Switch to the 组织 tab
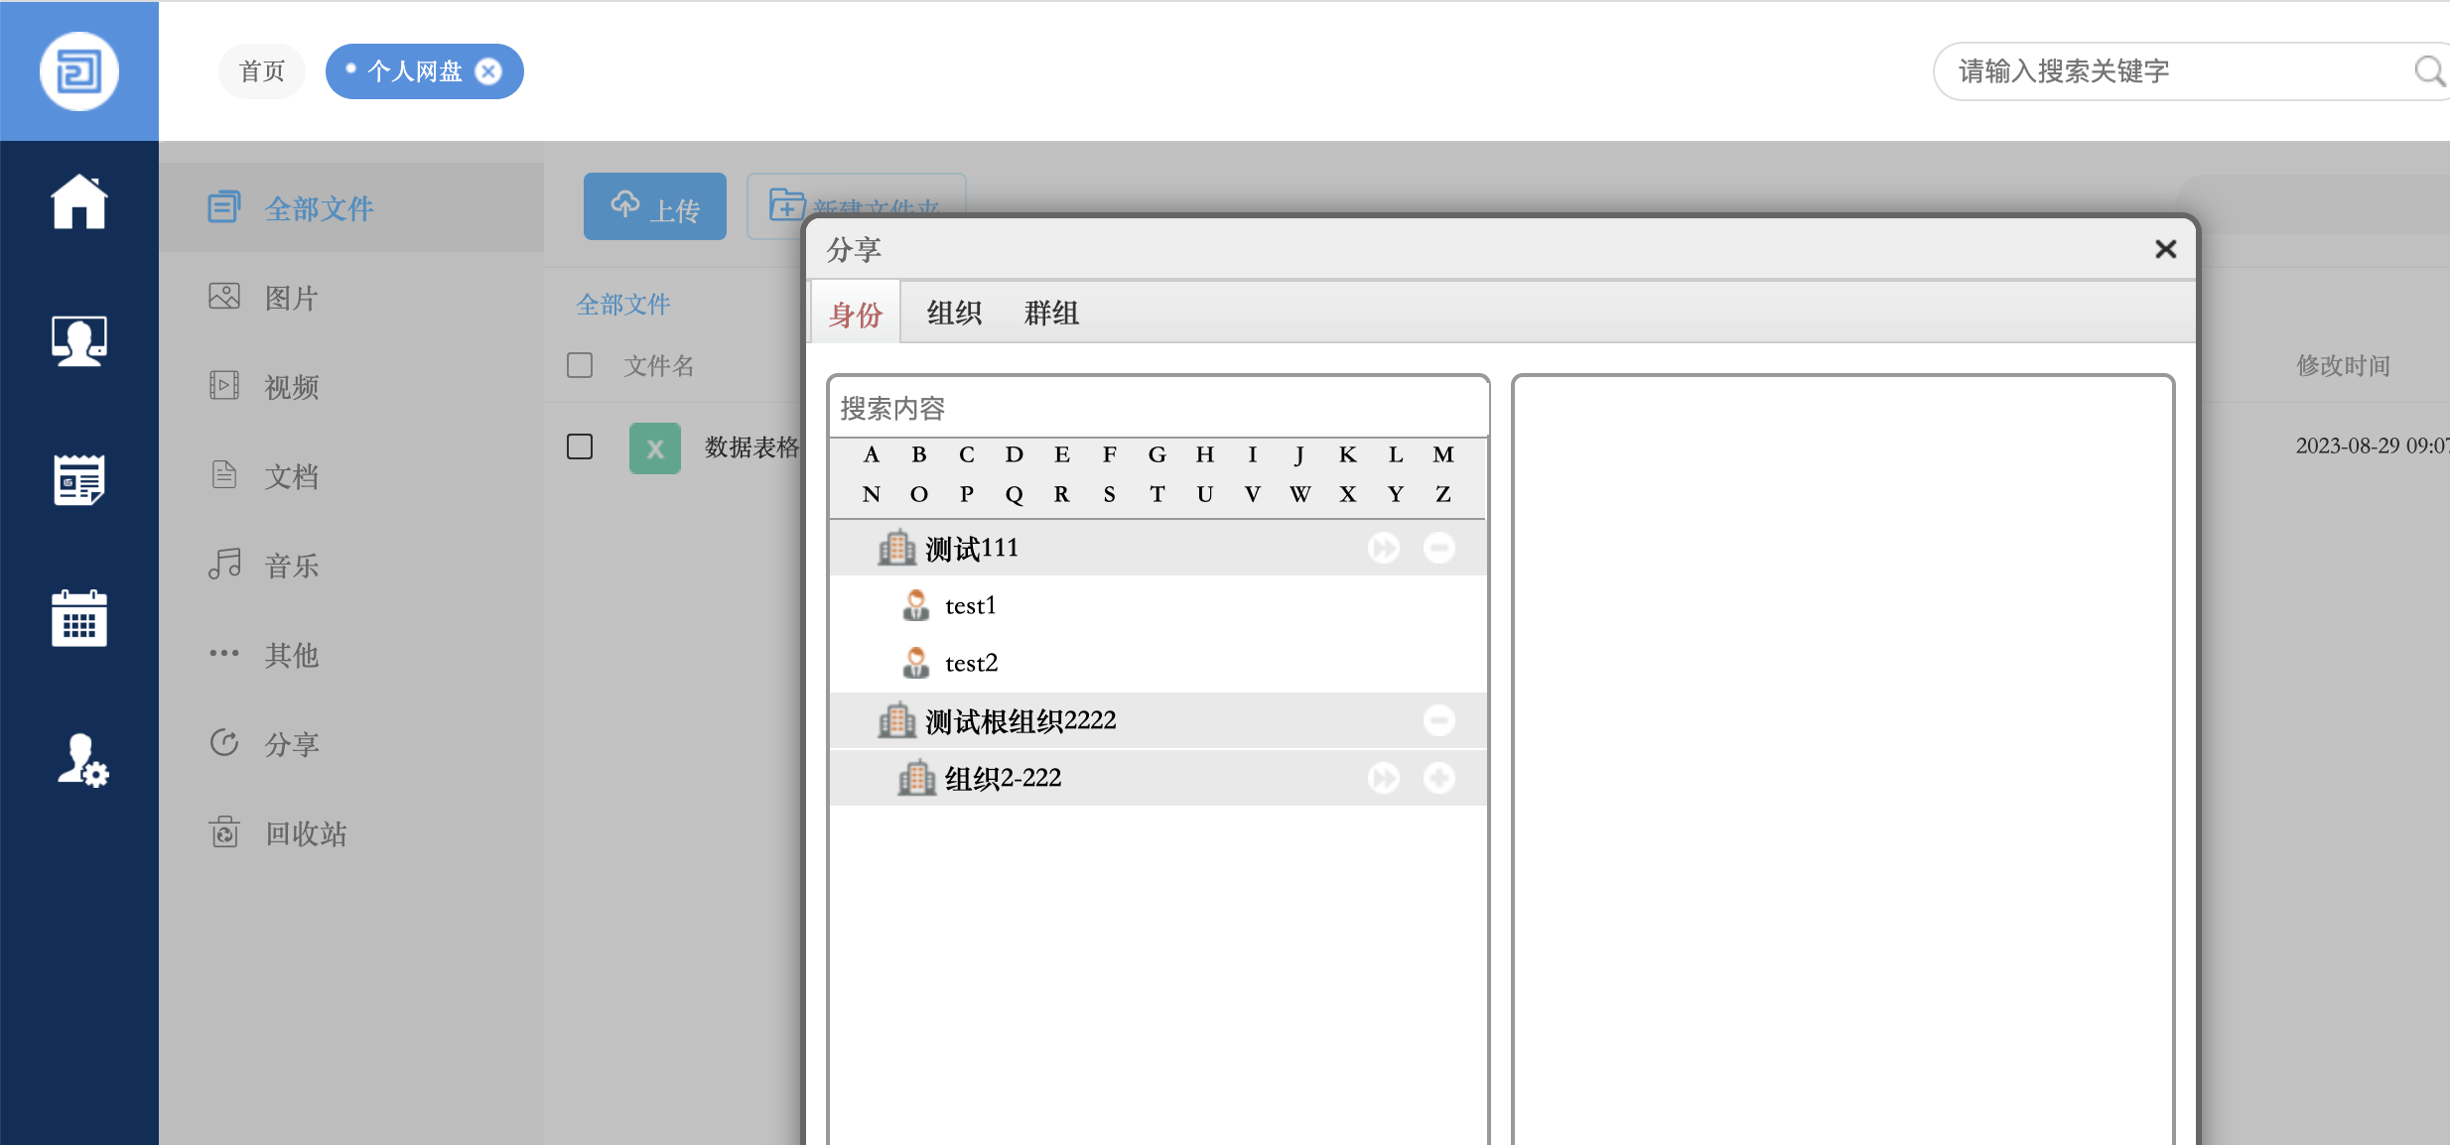Screen dimensions: 2450x1145 pyautogui.click(x=954, y=314)
